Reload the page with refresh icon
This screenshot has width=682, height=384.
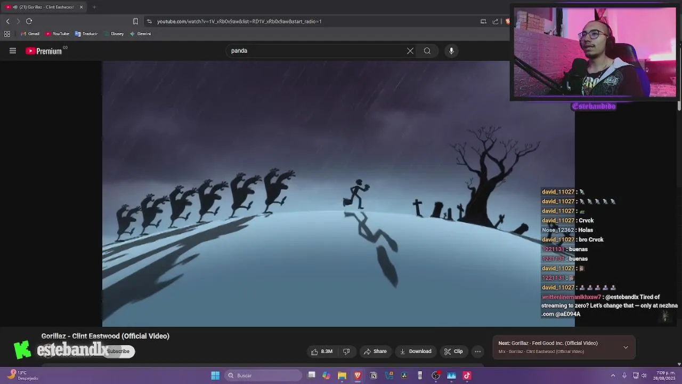coord(29,21)
